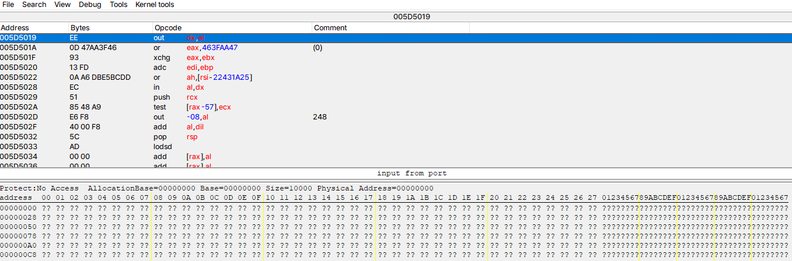Select the test [rax-57],ecx row
Screen dimensions: 792x261
click(233, 107)
